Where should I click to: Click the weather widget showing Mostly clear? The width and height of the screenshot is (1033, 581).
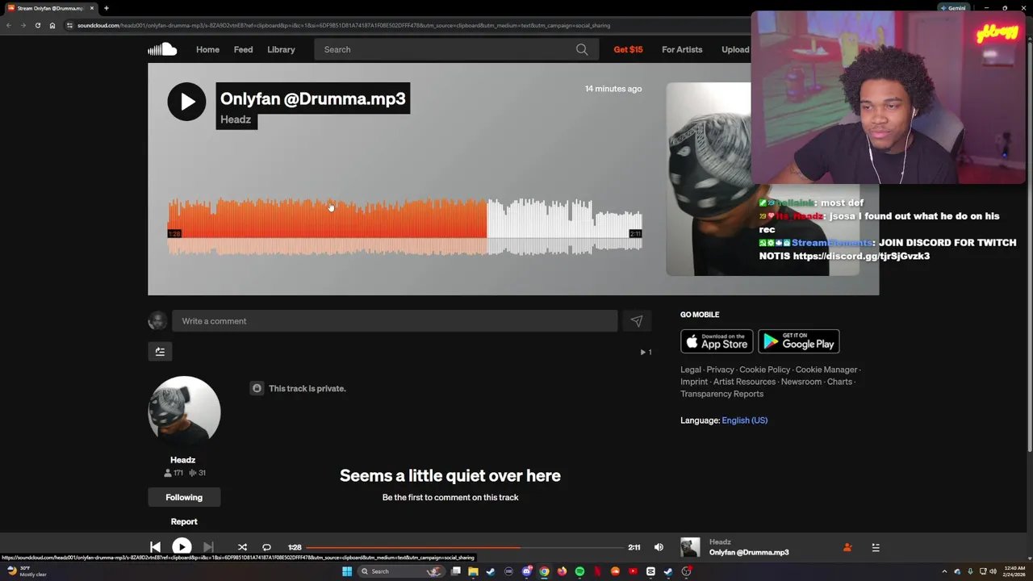27,571
